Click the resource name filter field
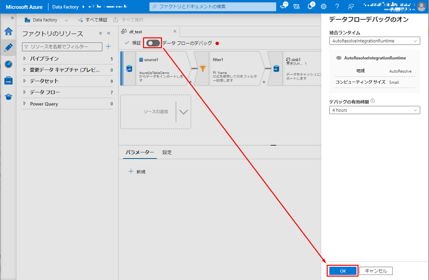This screenshot has width=429, height=280. coord(62,46)
